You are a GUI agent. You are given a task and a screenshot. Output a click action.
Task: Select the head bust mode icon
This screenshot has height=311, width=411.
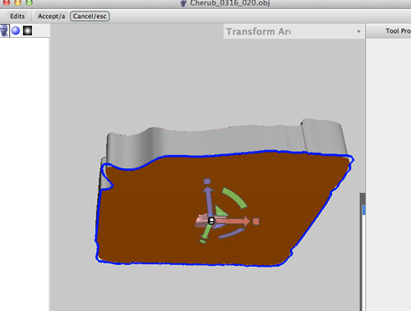tap(4, 30)
